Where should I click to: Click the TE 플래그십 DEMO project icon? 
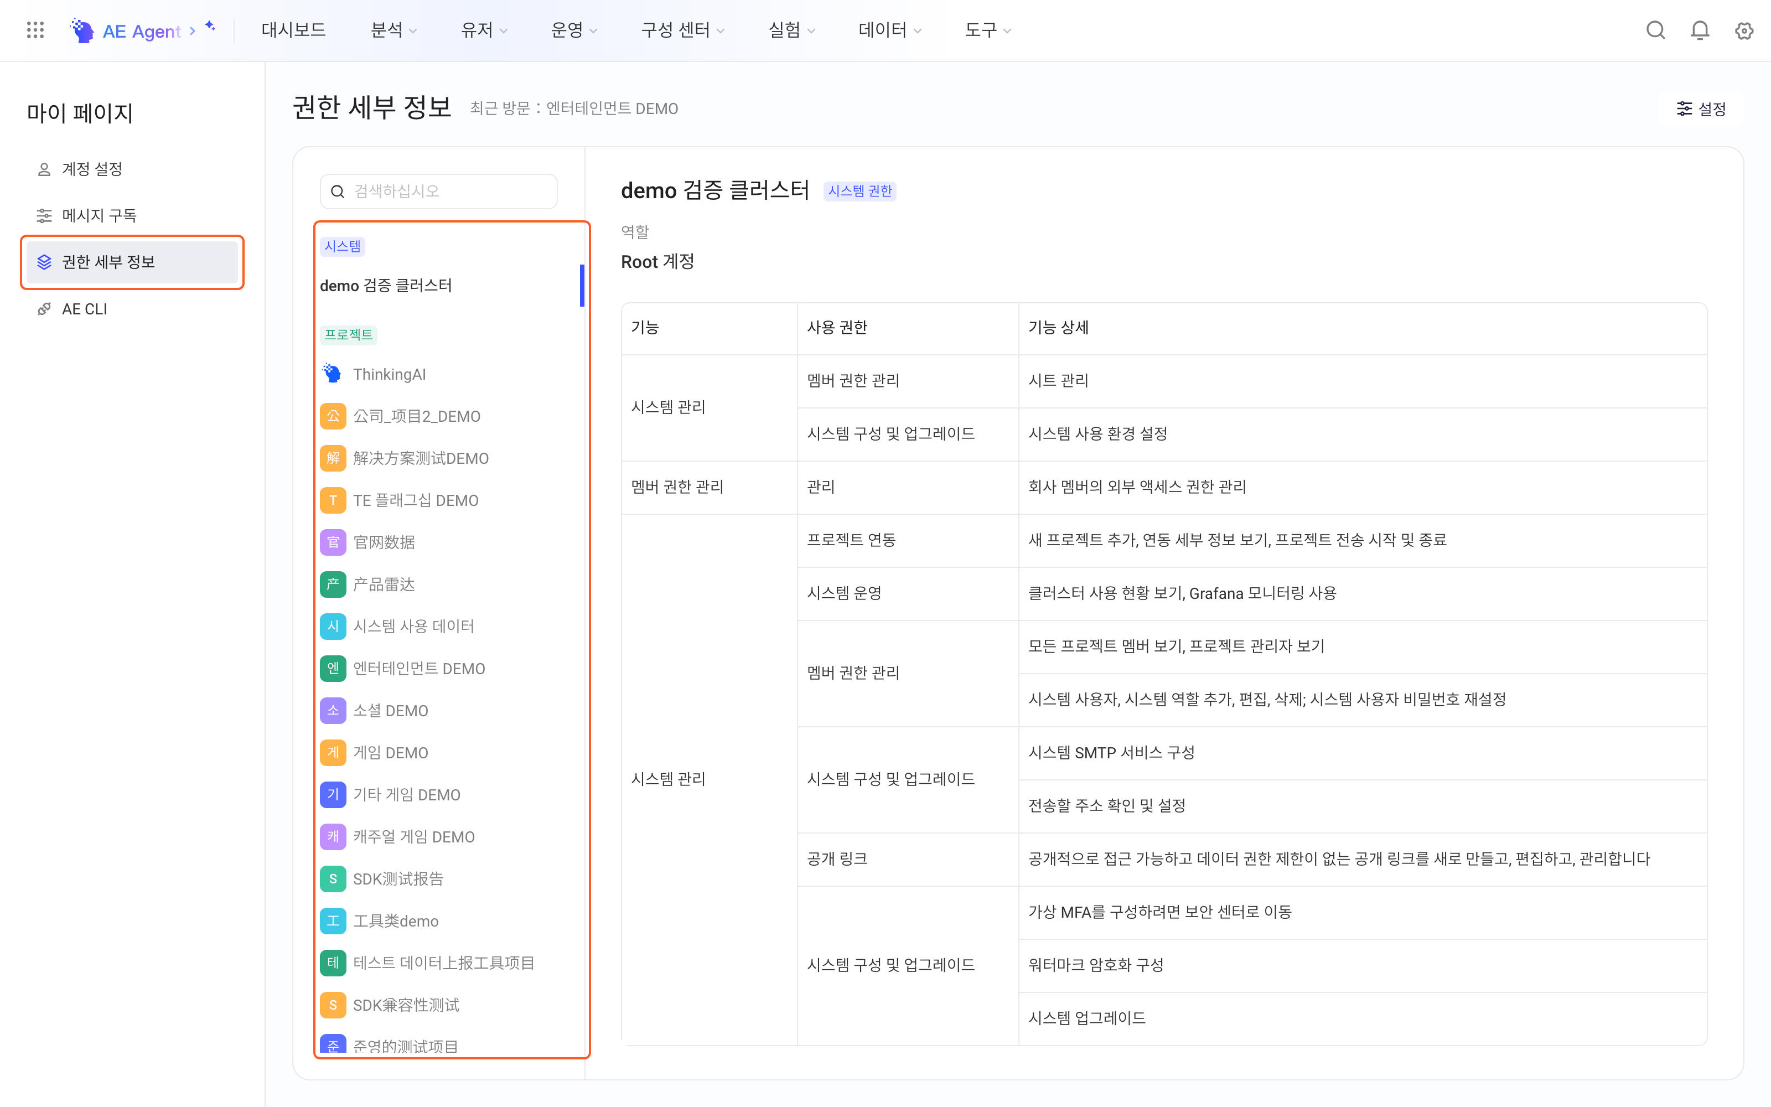point(332,500)
